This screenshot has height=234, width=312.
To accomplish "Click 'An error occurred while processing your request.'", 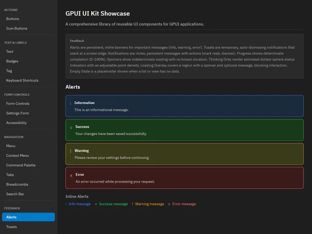I will pyautogui.click(x=115, y=181).
